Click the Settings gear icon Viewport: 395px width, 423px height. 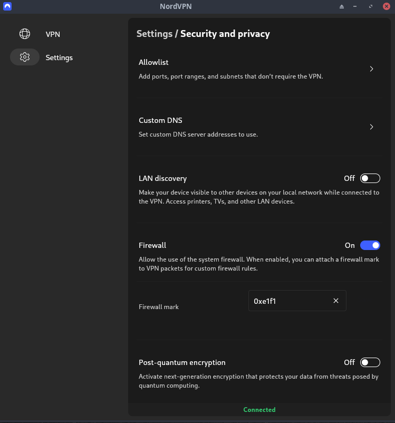pyautogui.click(x=25, y=57)
